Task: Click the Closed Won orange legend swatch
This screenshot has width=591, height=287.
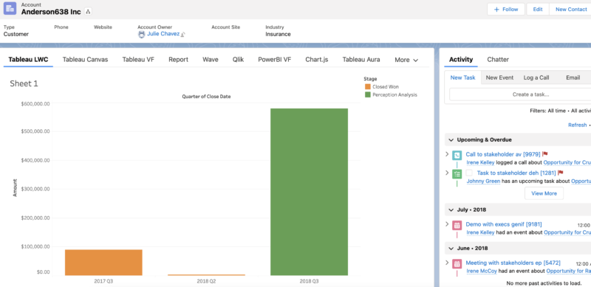Action: coord(368,86)
